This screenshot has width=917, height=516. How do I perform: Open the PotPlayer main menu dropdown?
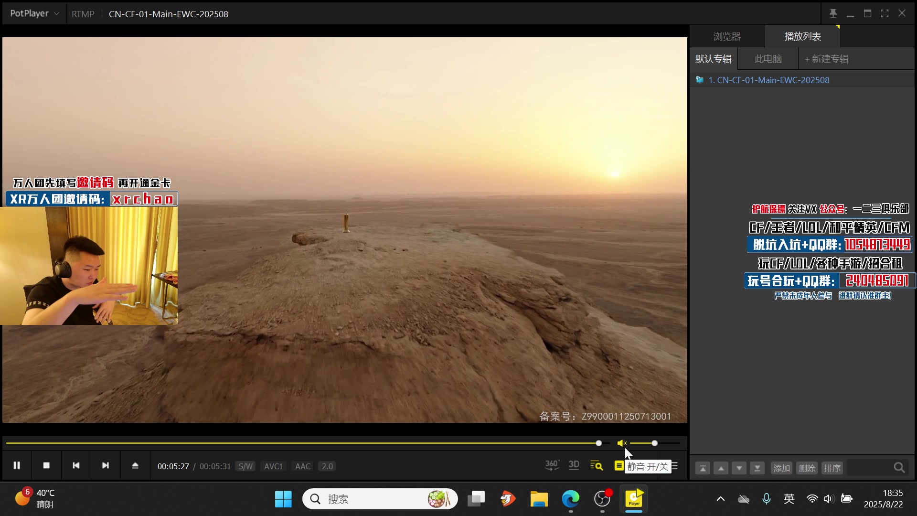coord(34,14)
